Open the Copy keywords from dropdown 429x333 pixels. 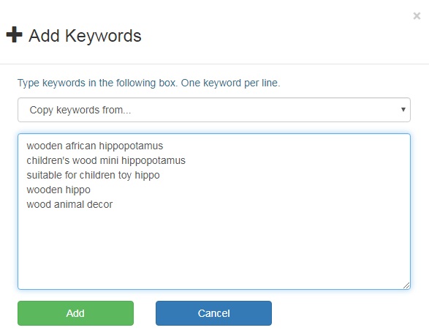click(x=214, y=110)
